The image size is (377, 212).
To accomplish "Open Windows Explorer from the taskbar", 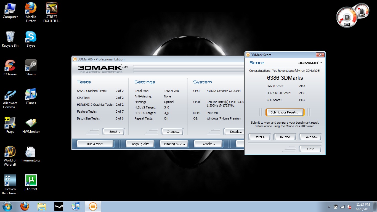I will (42, 206).
